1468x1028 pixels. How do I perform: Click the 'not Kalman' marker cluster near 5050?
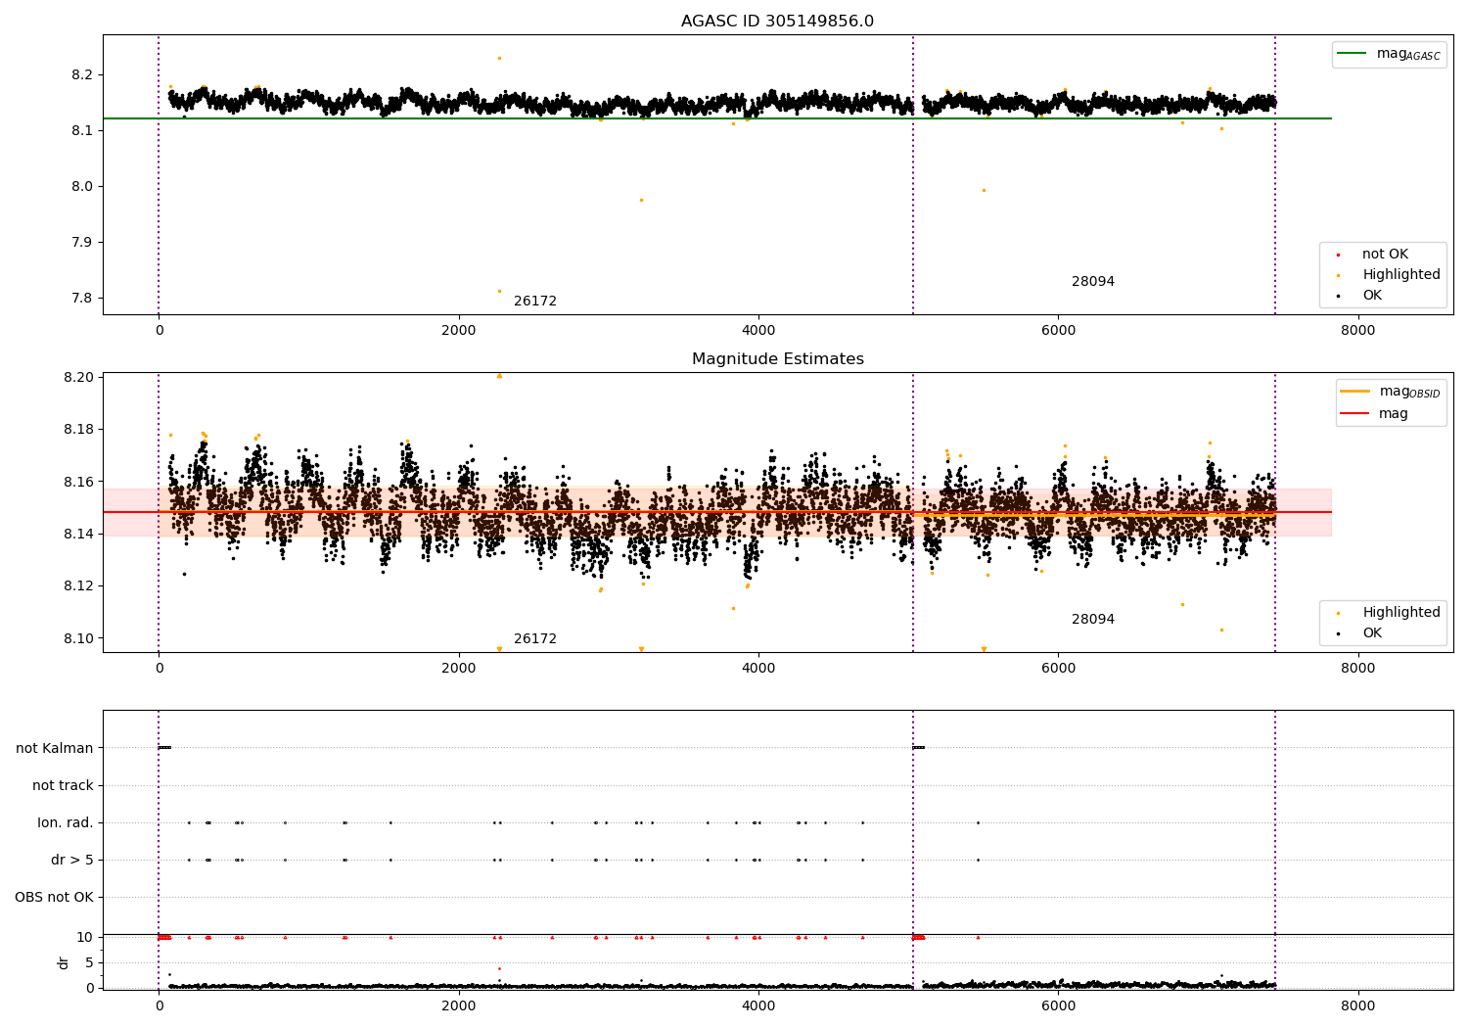click(918, 748)
